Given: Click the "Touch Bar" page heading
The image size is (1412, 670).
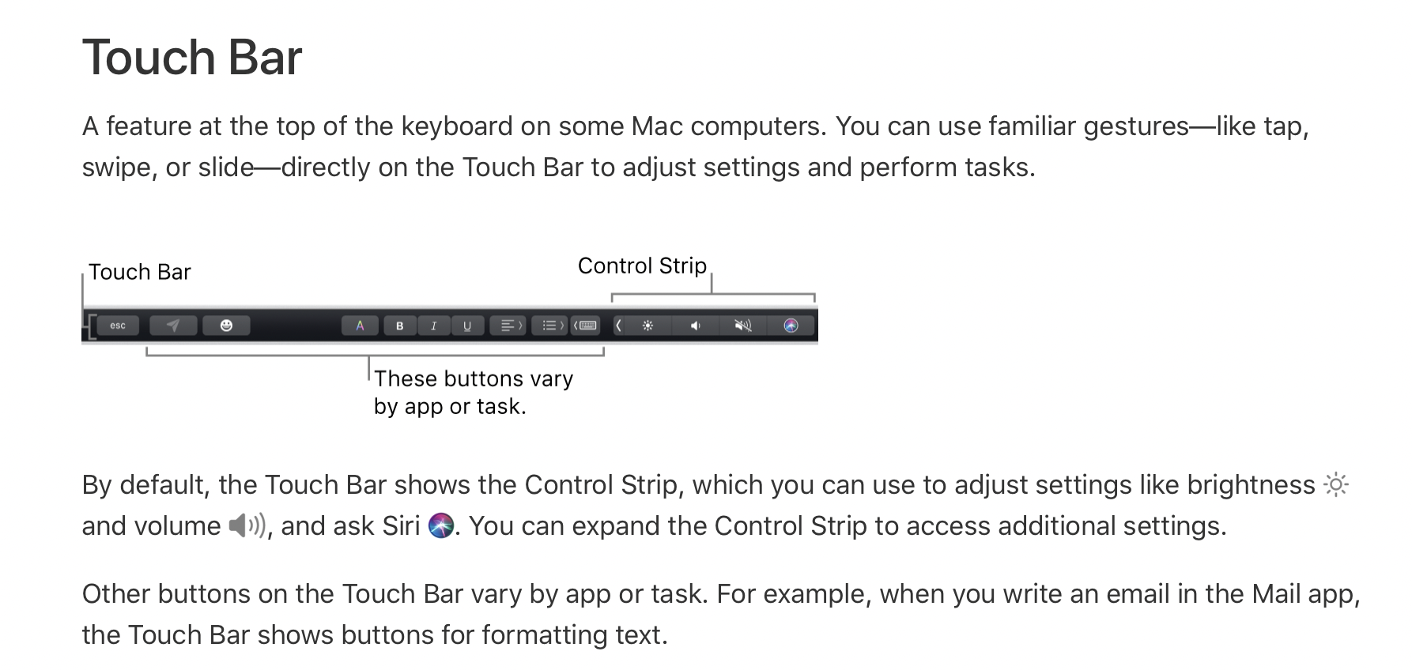Looking at the screenshot, I should click(192, 57).
